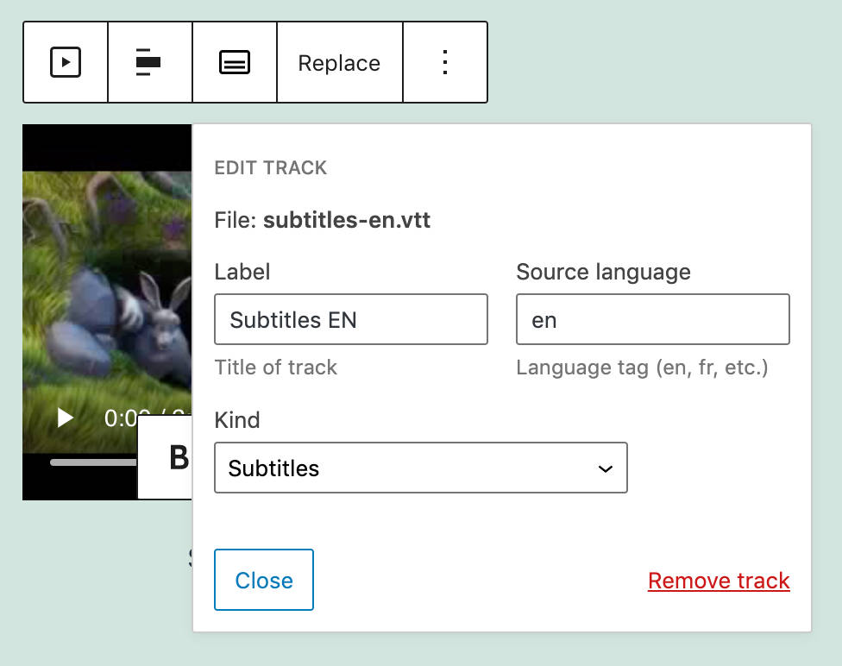Open the Kind selector to change track type

[421, 468]
